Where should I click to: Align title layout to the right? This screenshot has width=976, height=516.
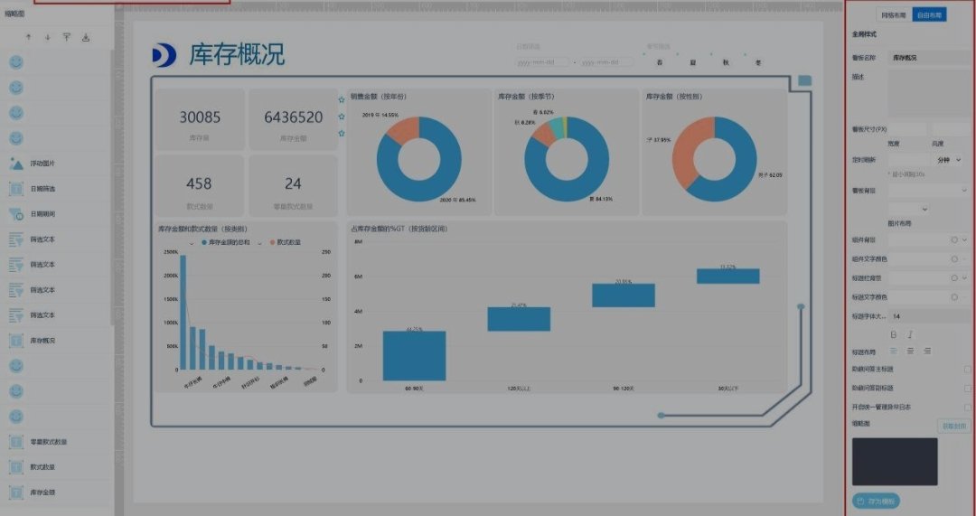click(x=927, y=351)
